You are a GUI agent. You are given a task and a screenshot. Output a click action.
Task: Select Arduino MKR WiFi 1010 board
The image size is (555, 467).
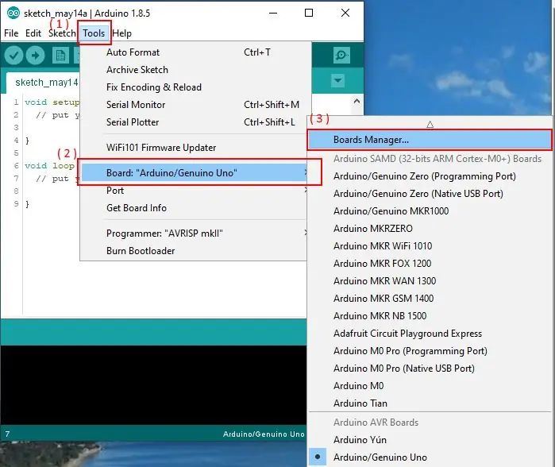tap(430, 246)
